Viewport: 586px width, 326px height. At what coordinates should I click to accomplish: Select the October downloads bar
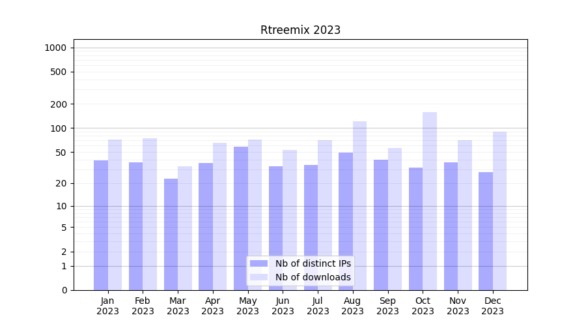tap(430, 201)
